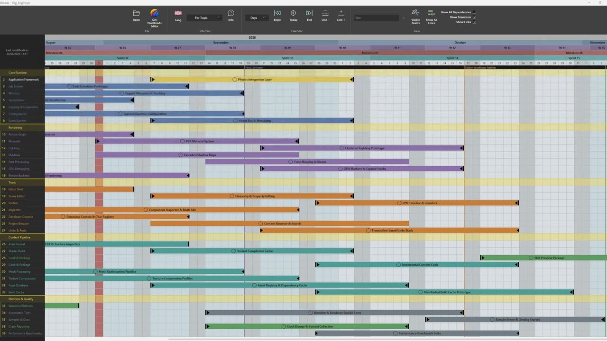This screenshot has width=607, height=341.
Task: Open the Lang flag selector
Action: click(178, 13)
